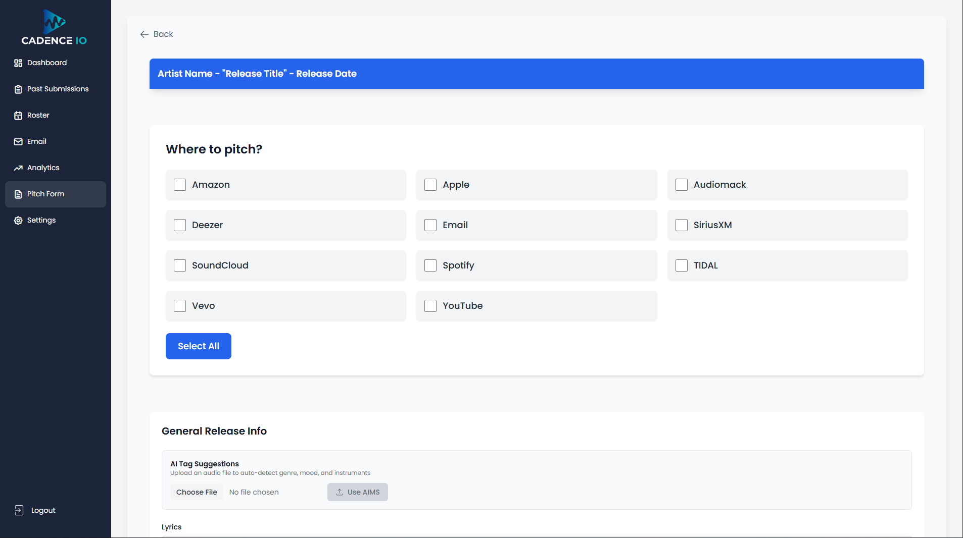Click Choose File to upload audio
The image size is (963, 538).
197,492
